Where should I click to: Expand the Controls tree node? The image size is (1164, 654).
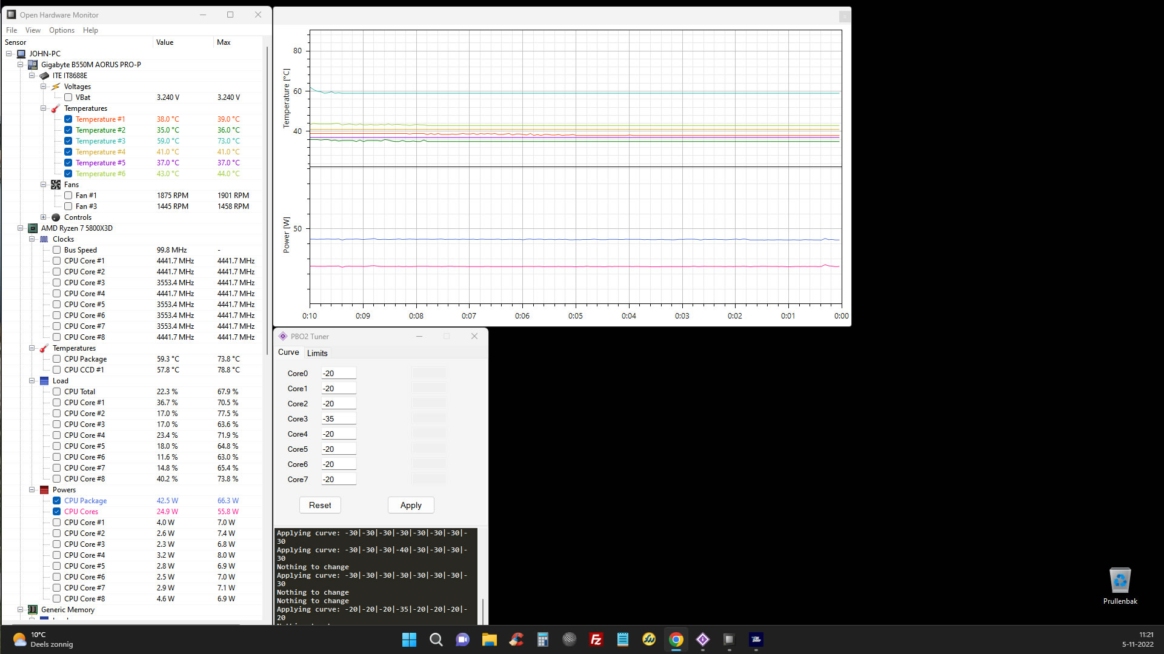tap(44, 217)
